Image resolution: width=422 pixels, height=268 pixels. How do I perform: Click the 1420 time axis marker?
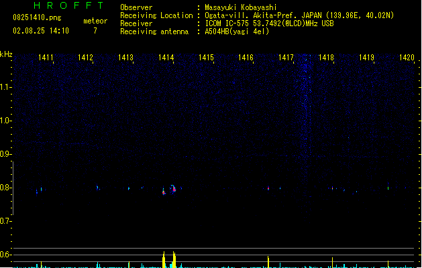pyautogui.click(x=407, y=58)
